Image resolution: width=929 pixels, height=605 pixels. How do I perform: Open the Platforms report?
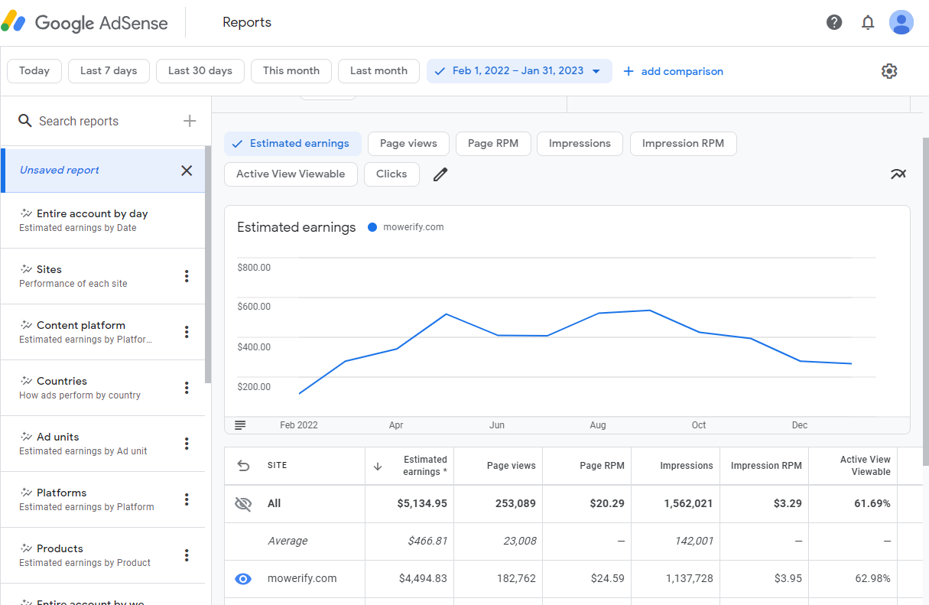coord(102,499)
